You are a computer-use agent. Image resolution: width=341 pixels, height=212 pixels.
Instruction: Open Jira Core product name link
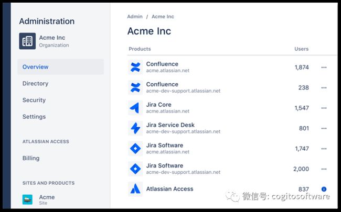159,105
